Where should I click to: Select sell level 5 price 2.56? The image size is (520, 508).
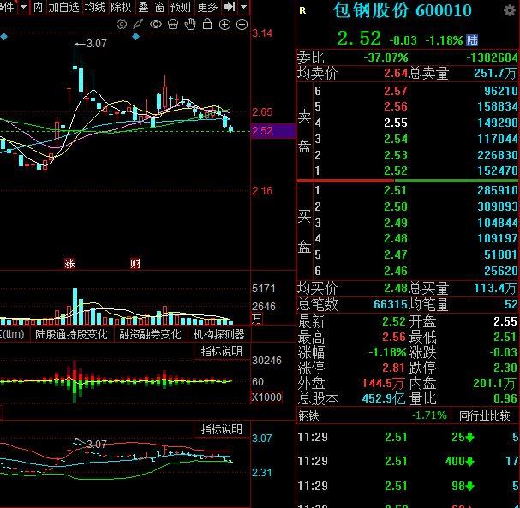(x=395, y=106)
